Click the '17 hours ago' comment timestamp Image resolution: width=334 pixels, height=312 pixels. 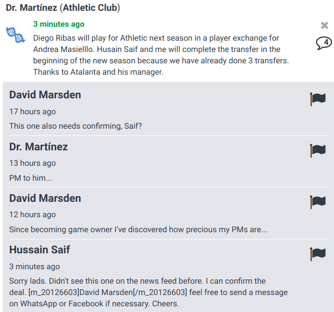[32, 112]
